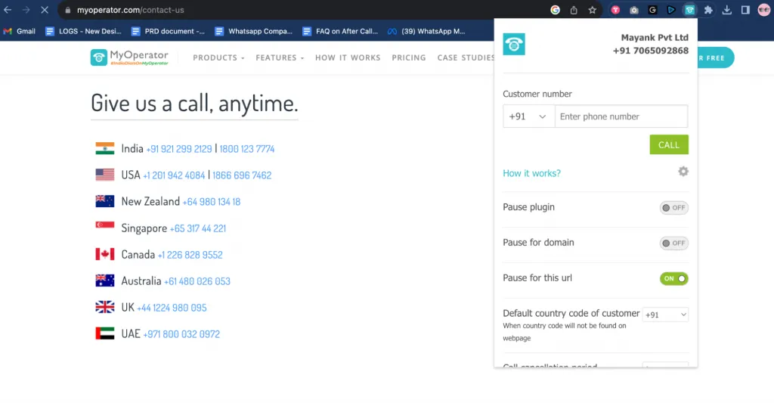Open the (39) WhatsApp M... bookmark
The width and height of the screenshot is (774, 403).
(426, 31)
